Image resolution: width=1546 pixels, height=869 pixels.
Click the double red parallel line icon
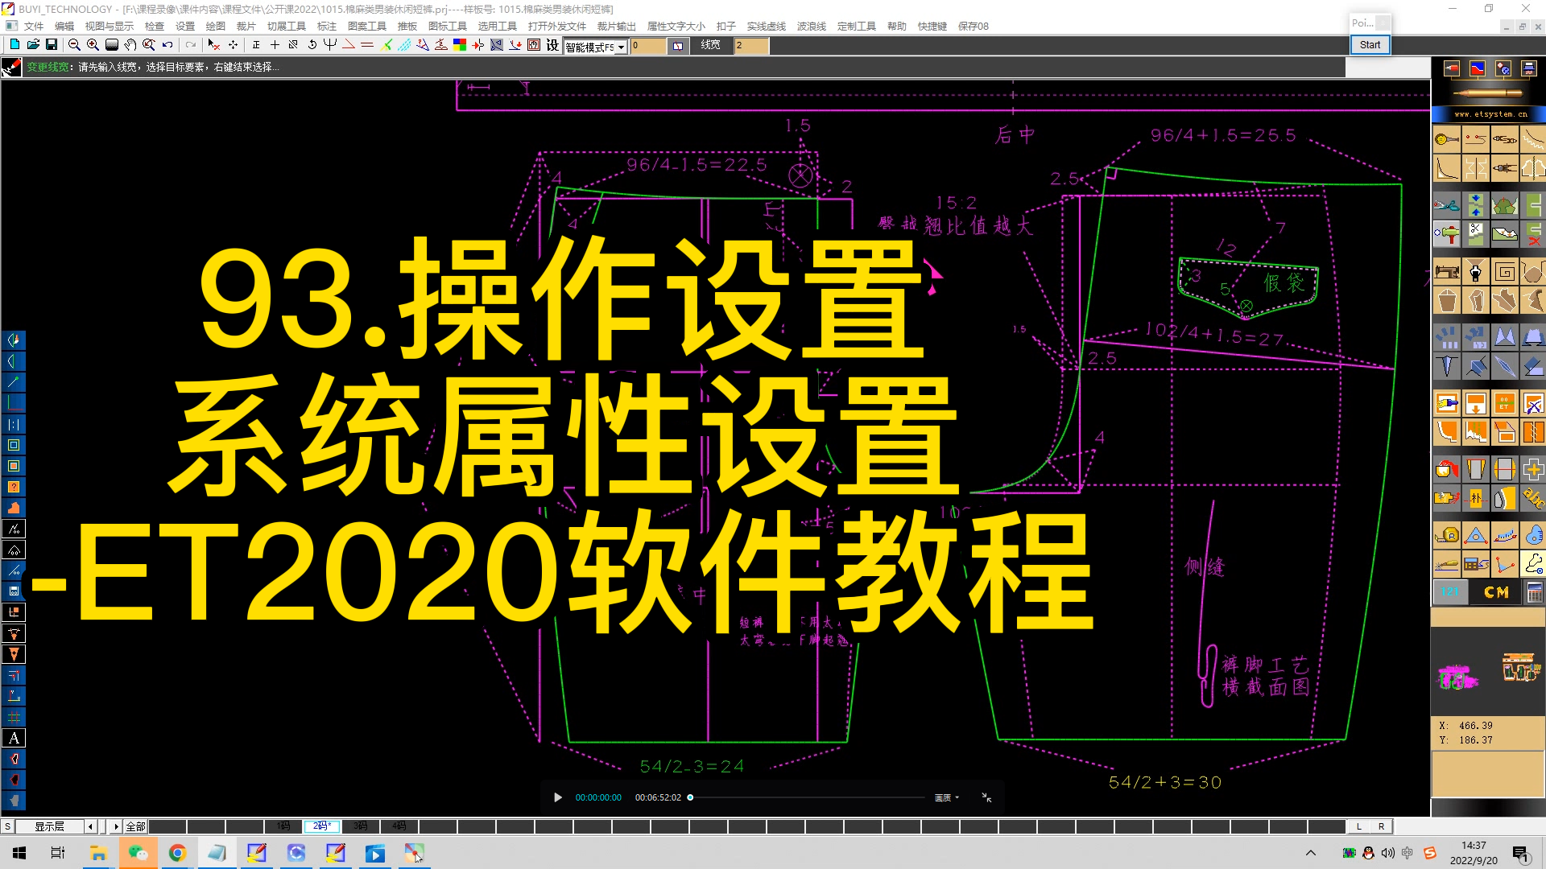pos(367,45)
